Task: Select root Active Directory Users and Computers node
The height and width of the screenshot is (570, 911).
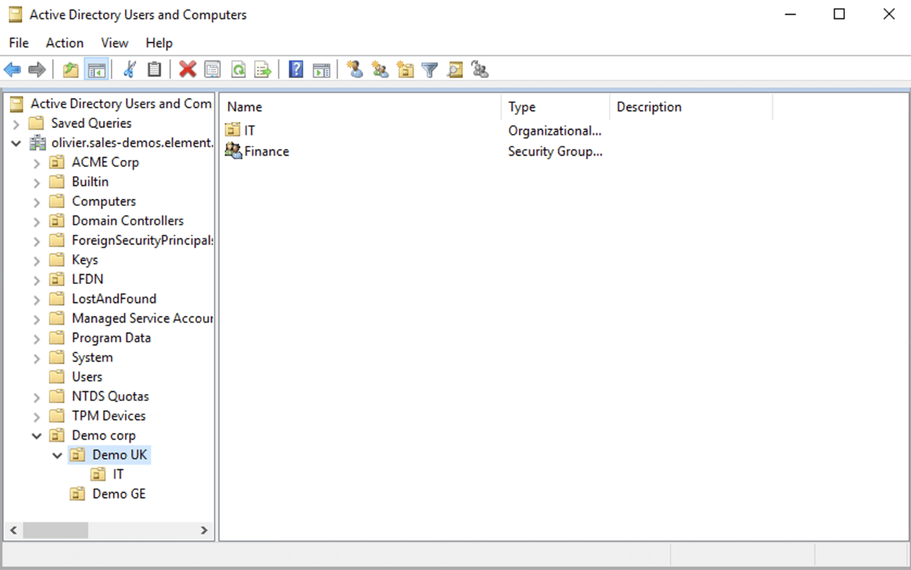Action: (120, 103)
